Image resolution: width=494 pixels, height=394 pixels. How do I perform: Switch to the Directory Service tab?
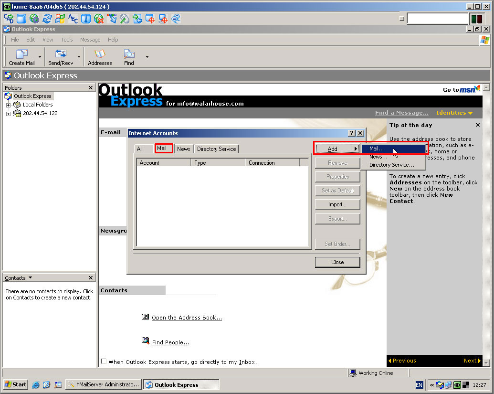(216, 149)
